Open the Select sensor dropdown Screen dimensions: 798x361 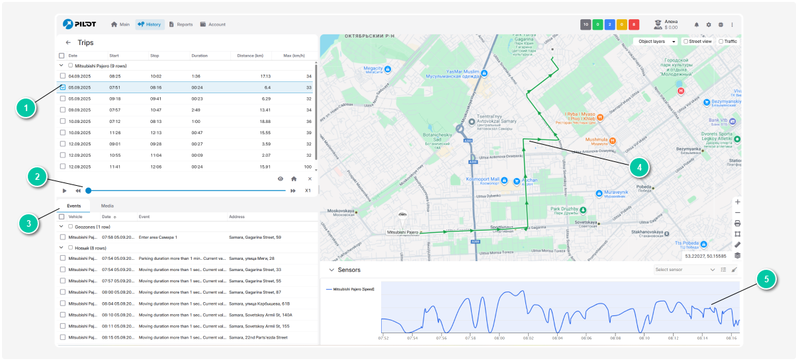pyautogui.click(x=684, y=270)
